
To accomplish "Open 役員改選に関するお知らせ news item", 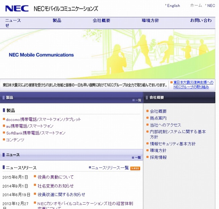I will click(61, 195).
